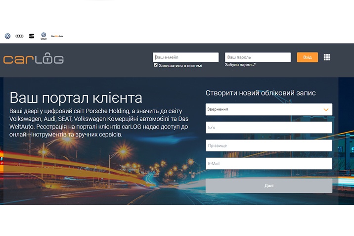Click the orange chevron in Звернення field
Viewport: 354px width, 236px height.
tap(326, 109)
